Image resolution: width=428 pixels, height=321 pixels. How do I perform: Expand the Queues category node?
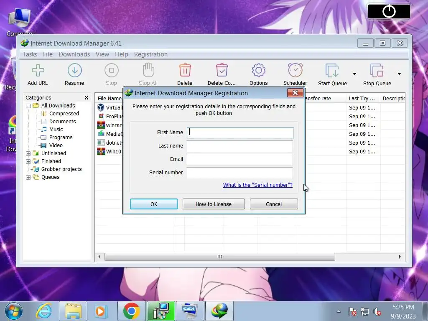[x=28, y=177]
